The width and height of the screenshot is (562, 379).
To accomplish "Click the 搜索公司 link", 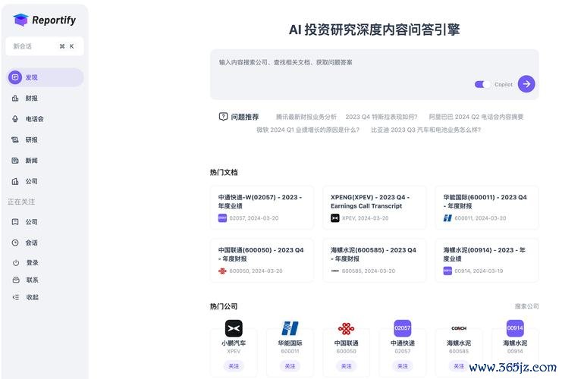I will [526, 306].
